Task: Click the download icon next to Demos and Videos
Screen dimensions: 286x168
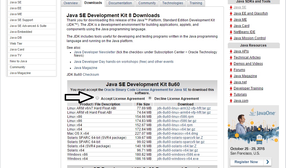Action: pyautogui.click(x=231, y=63)
